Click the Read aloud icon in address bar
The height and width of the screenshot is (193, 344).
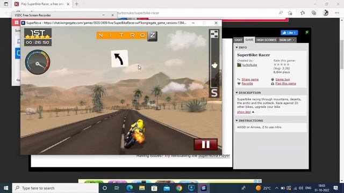[x=281, y=13]
